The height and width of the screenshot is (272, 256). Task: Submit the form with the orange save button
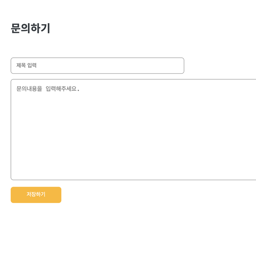36,195
